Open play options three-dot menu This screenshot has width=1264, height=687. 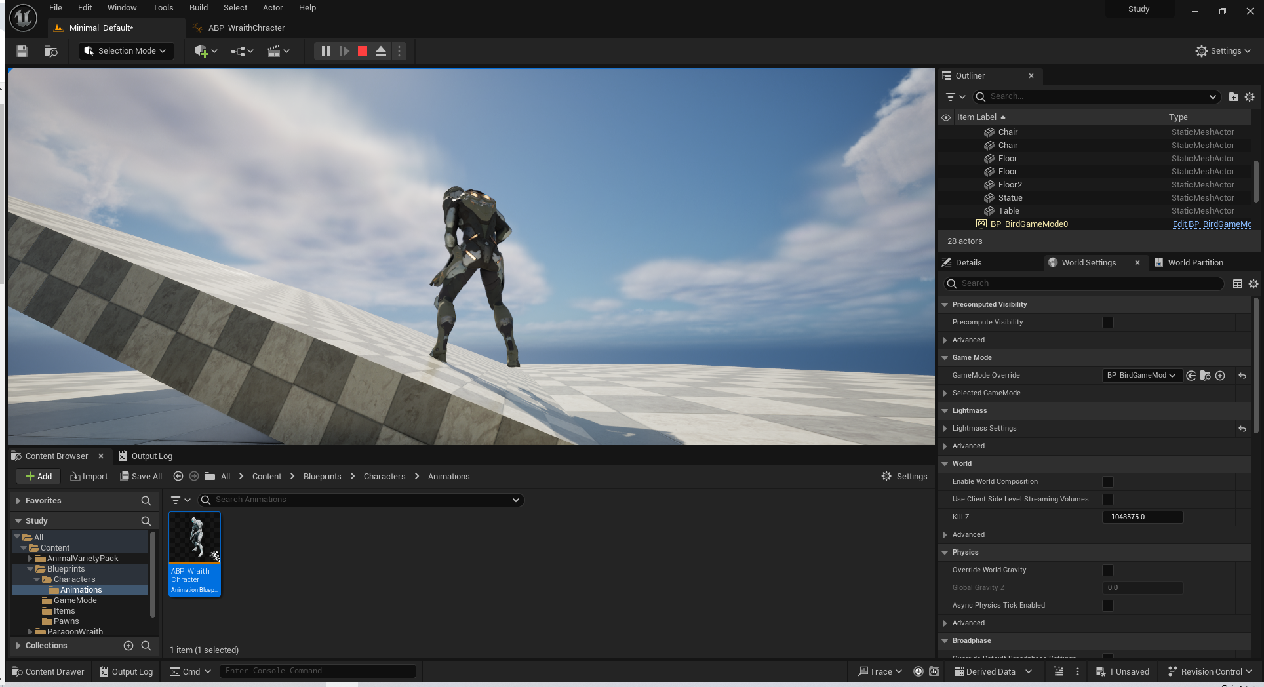(399, 51)
